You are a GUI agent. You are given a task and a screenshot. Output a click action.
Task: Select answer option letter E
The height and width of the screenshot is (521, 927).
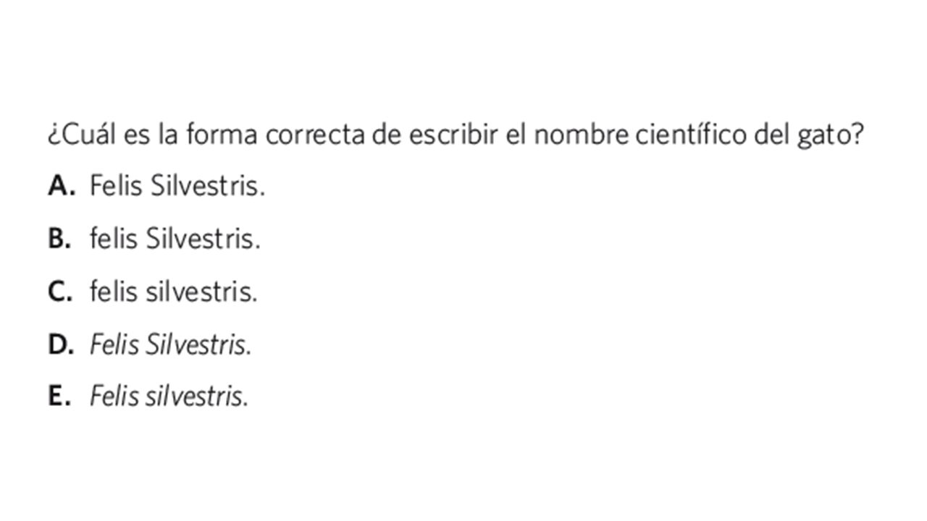pyautogui.click(x=58, y=397)
